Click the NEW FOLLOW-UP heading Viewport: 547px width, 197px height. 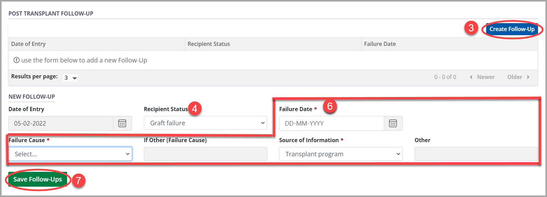coord(32,97)
